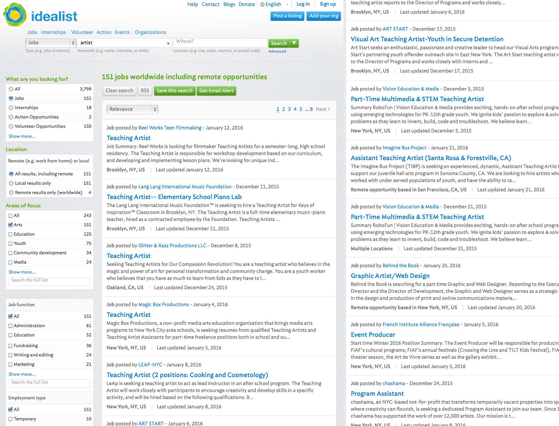
Task: Select the Action Opportunities radio option
Action: [11, 117]
